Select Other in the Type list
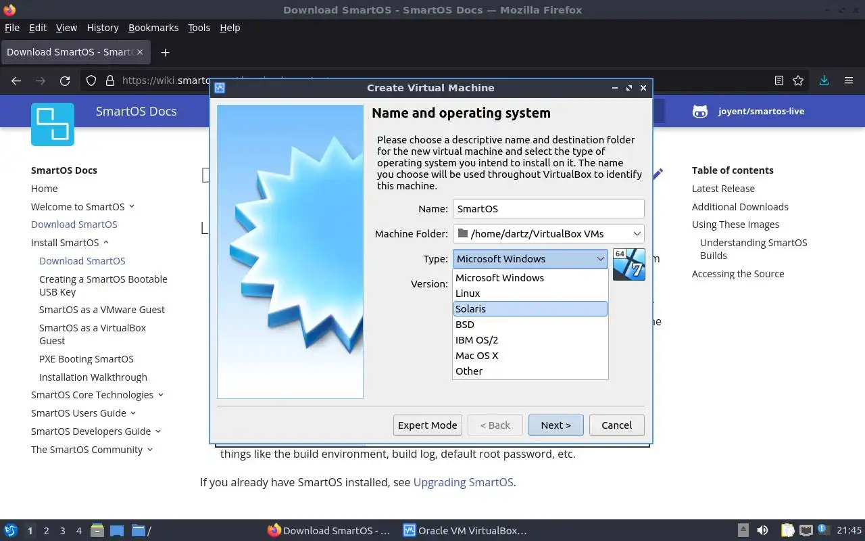 530,371
